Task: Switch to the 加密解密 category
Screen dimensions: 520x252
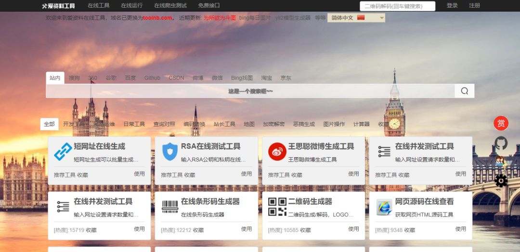Action: 274,124
